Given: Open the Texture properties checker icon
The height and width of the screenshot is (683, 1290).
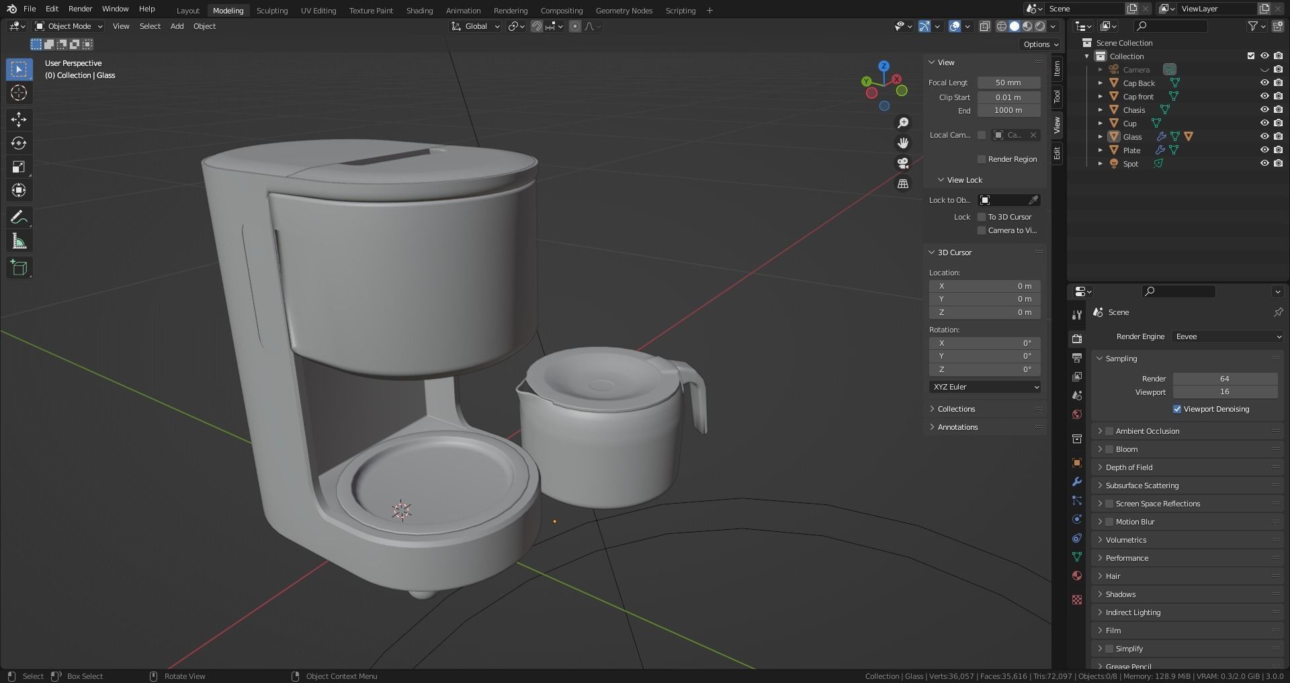Looking at the screenshot, I should coord(1077,599).
